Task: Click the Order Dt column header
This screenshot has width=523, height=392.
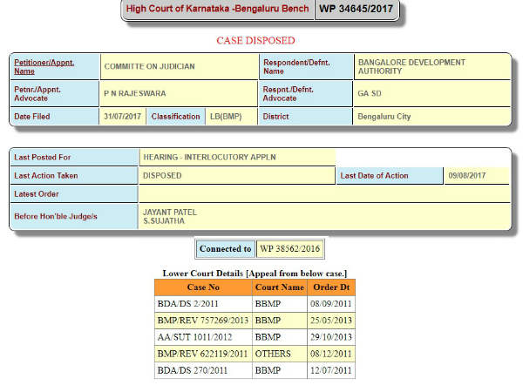Action: pyautogui.click(x=331, y=287)
